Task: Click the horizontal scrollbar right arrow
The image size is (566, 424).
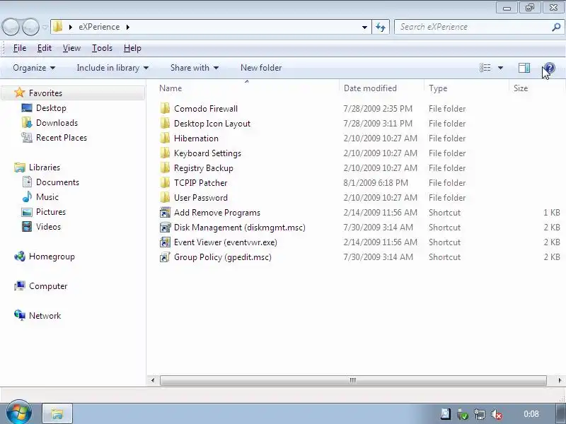Action: tap(560, 380)
